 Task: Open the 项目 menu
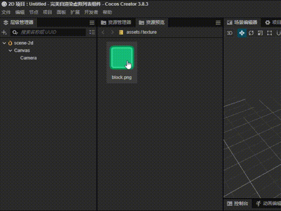(x=47, y=12)
